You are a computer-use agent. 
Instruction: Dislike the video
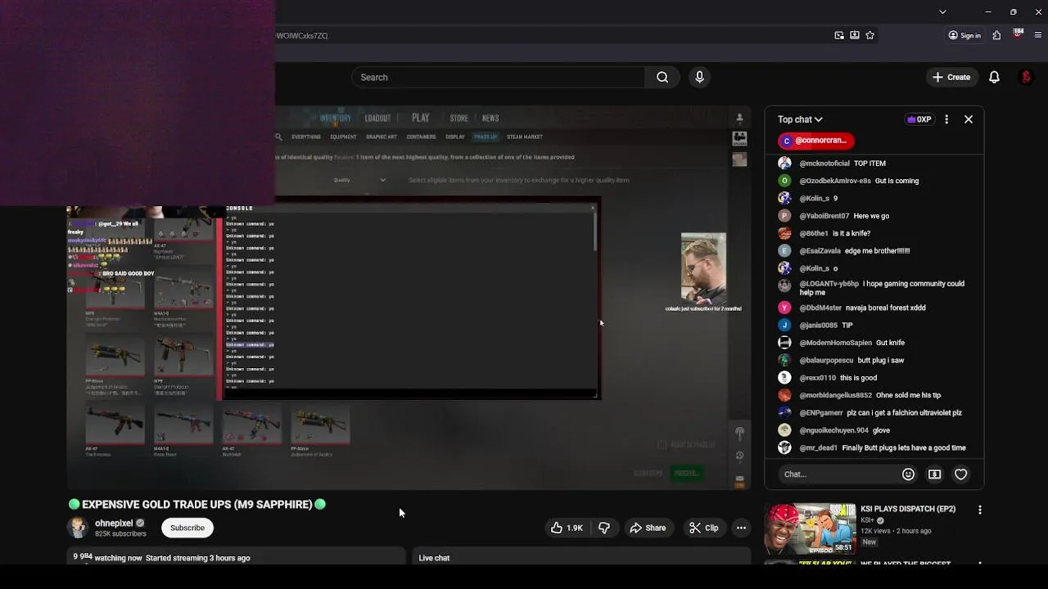click(x=604, y=528)
